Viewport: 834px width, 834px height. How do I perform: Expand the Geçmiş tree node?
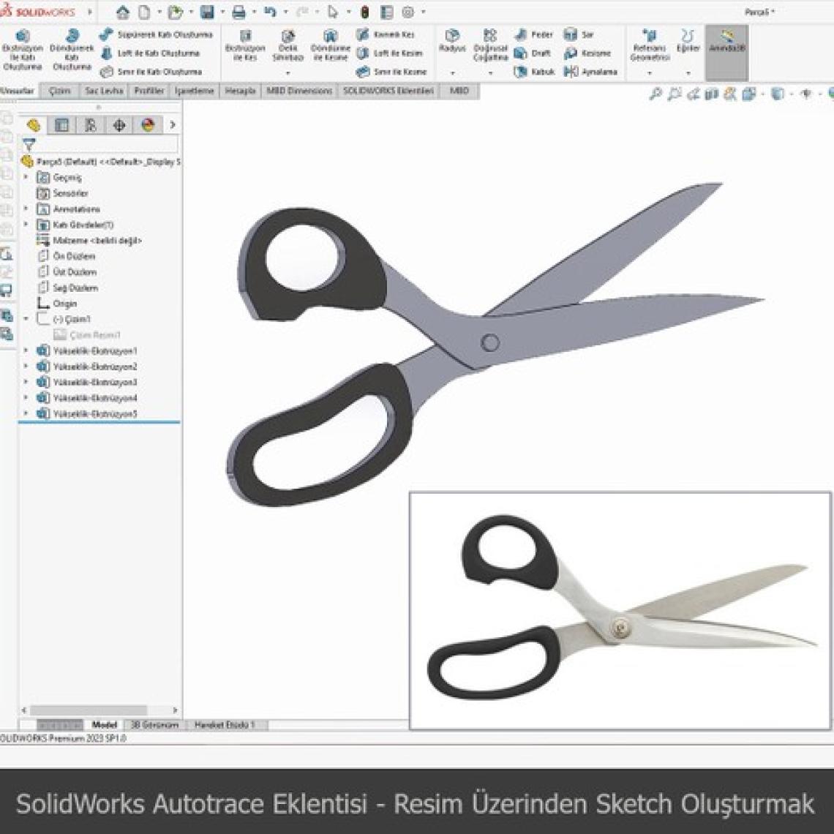coord(24,177)
